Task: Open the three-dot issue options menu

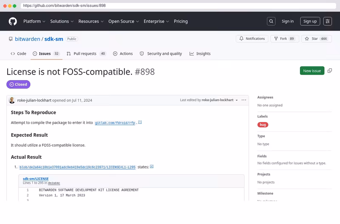Action: (244, 100)
